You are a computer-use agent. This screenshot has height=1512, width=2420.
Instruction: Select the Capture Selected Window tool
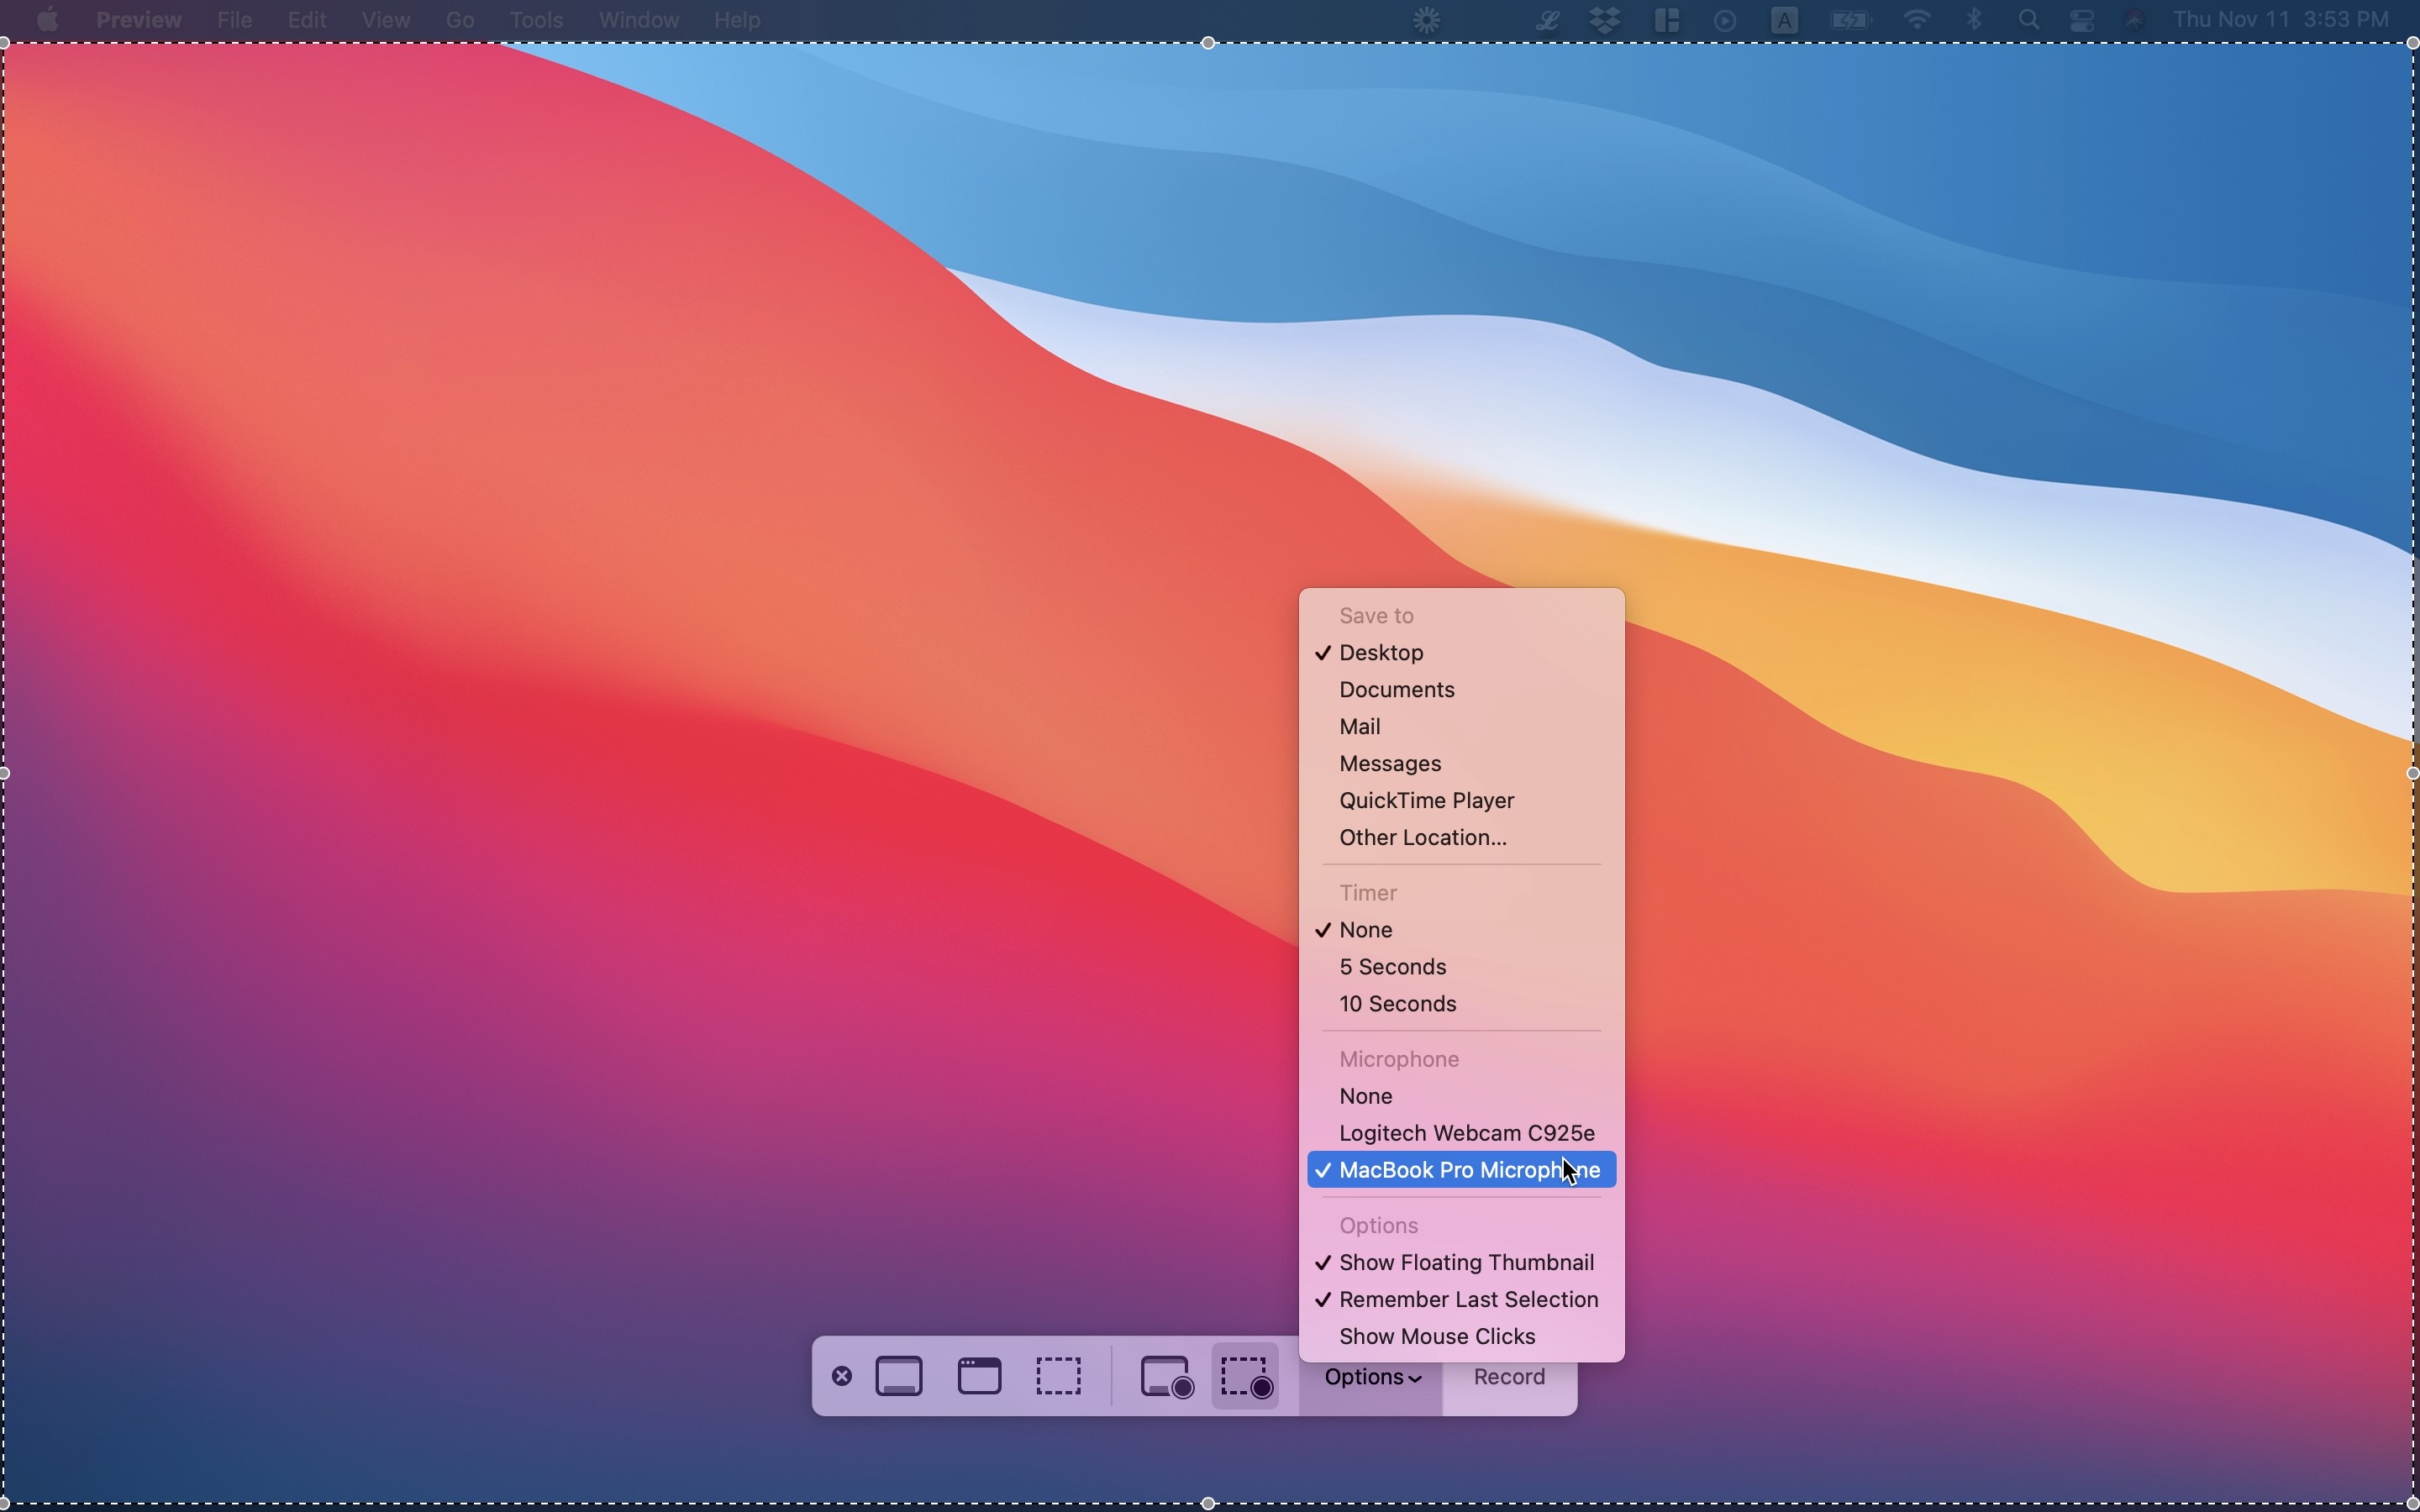pos(979,1375)
